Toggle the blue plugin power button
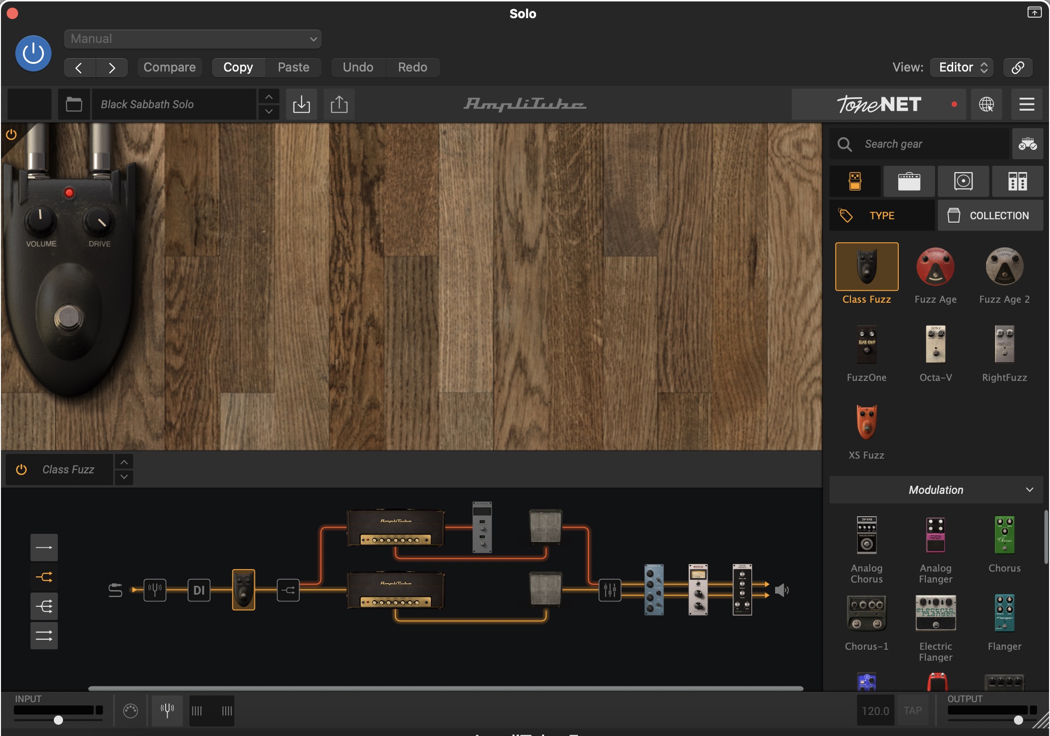Screen dimensions: 1050x736 (33, 53)
